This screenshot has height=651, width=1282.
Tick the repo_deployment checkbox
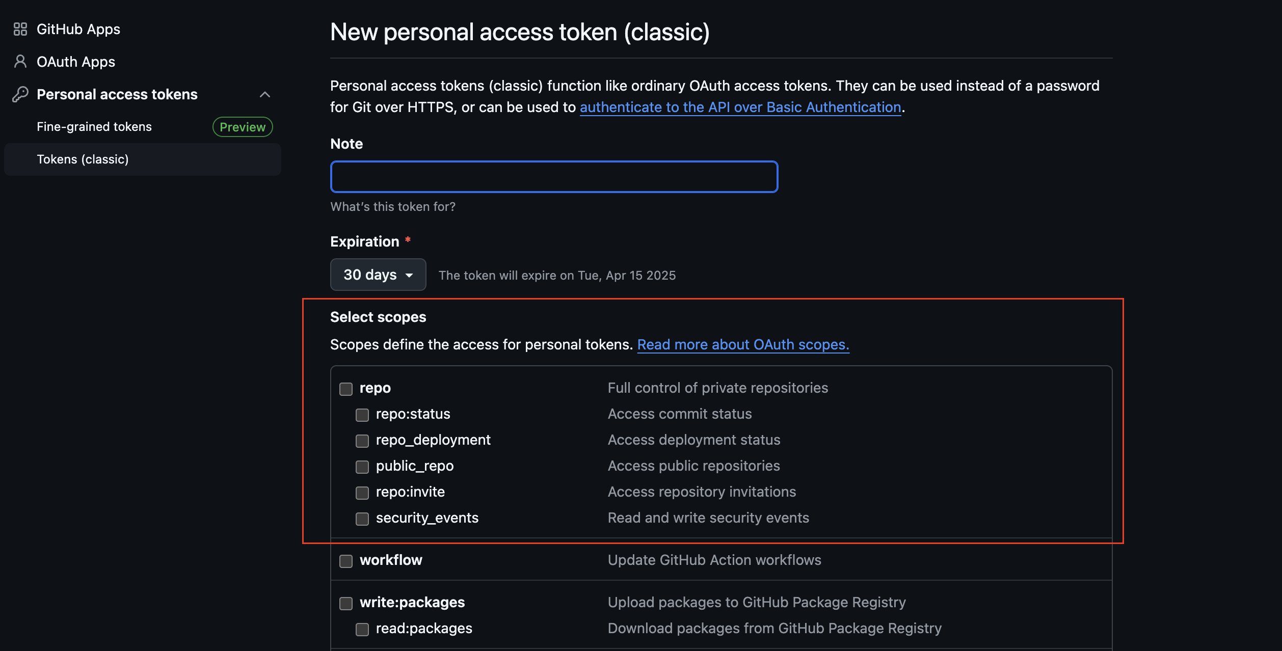point(362,441)
